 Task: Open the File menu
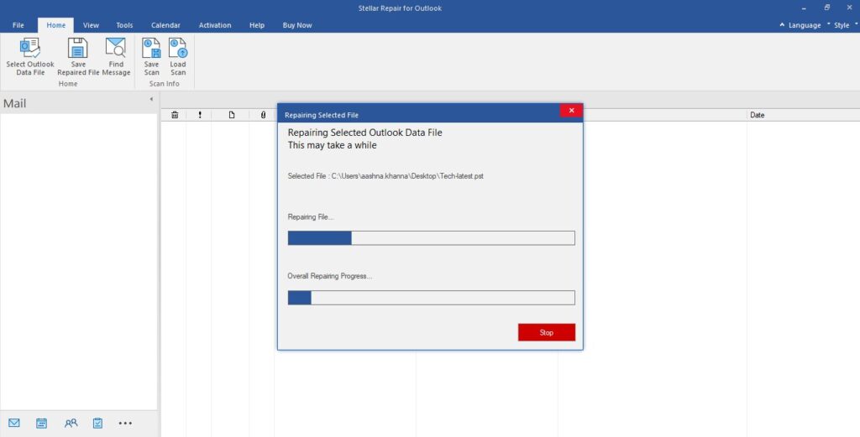[18, 25]
